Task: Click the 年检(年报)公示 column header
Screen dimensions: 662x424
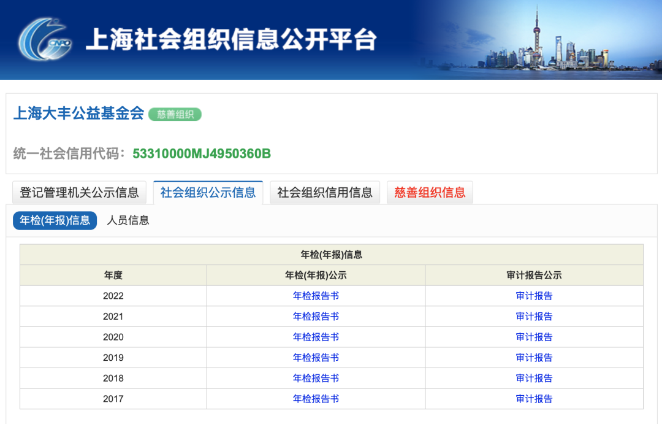Action: coord(316,275)
